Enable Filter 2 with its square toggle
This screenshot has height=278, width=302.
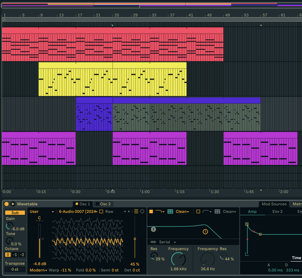pyautogui.click(x=198, y=212)
